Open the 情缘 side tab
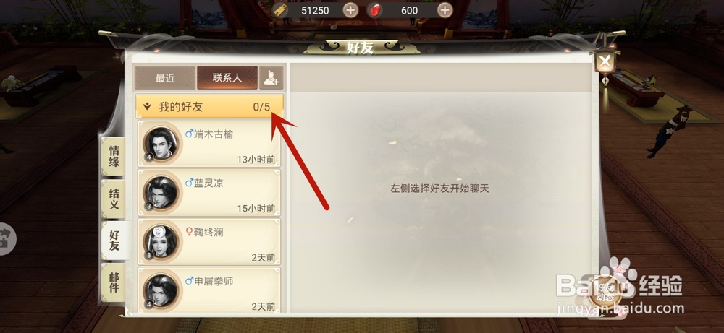The height and width of the screenshot is (333, 724). coord(114,157)
